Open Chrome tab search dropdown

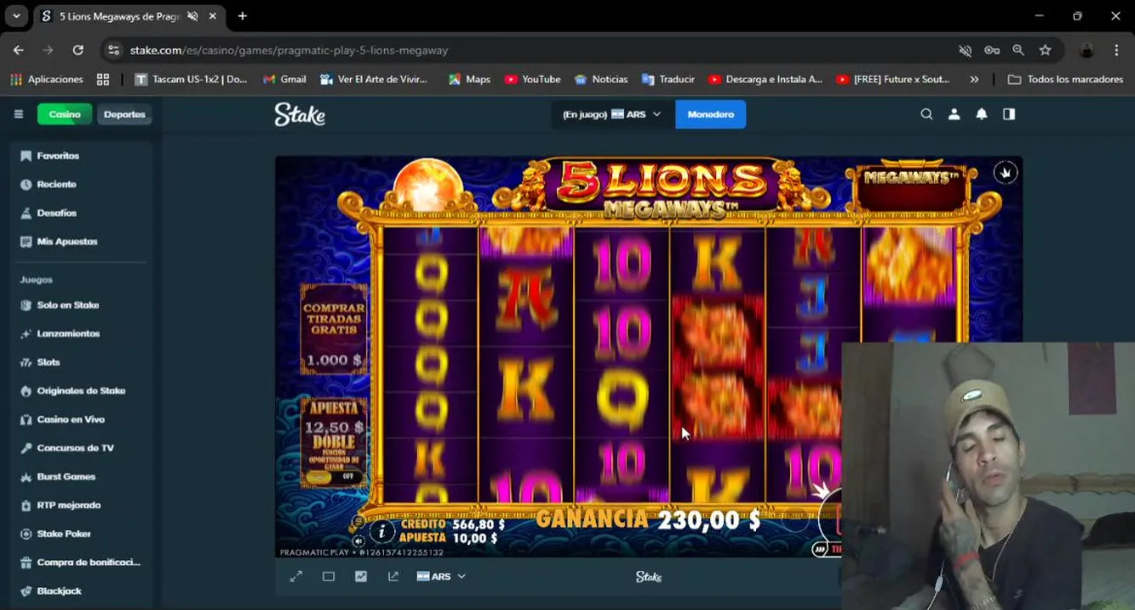tap(16, 16)
